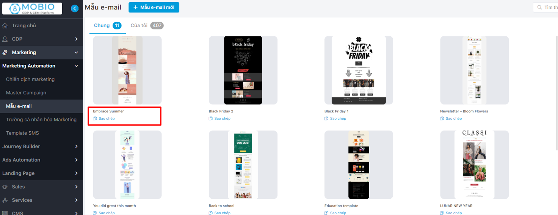The height and width of the screenshot is (215, 558).
Task: Open the Black Friday 1 template thumbnail
Action: click(359, 70)
